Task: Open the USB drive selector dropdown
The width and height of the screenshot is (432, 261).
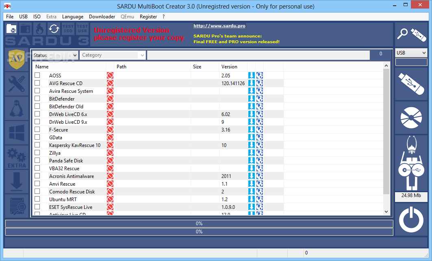Action: click(411, 53)
